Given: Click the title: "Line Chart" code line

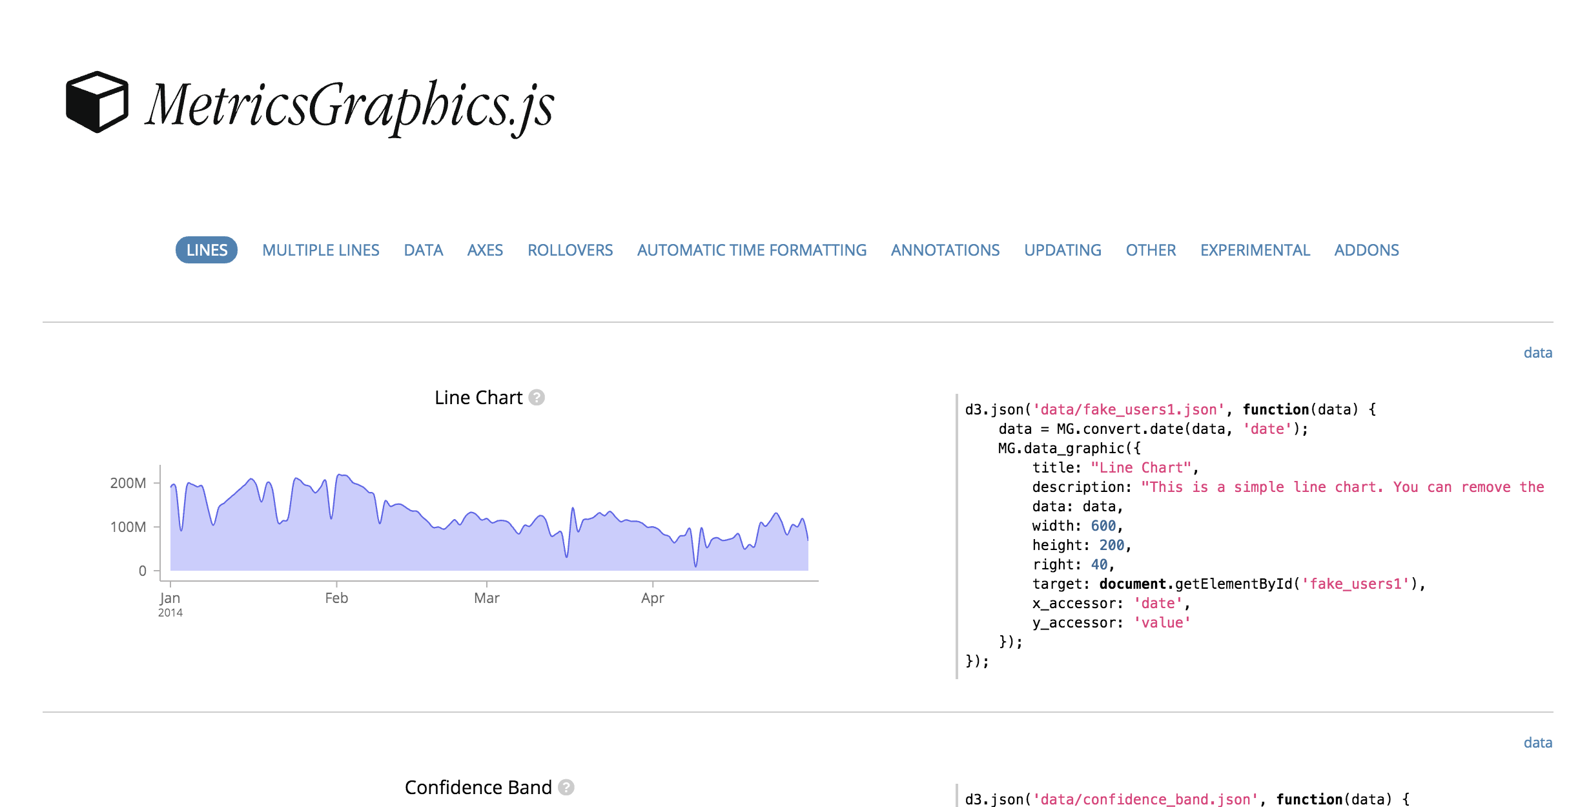Looking at the screenshot, I should [1116, 467].
